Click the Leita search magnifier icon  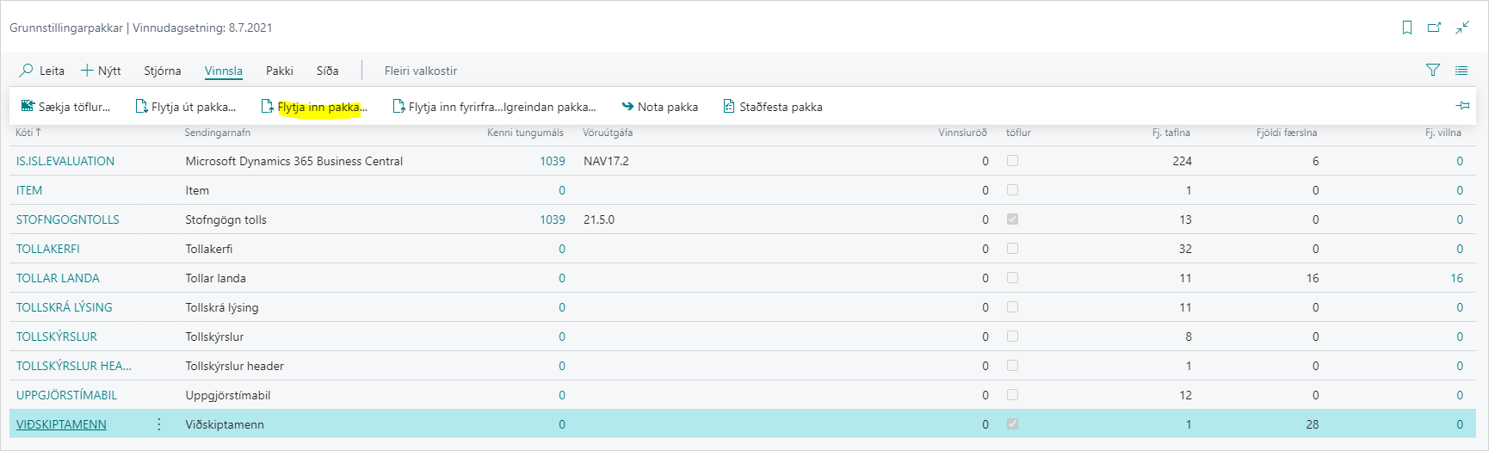27,71
